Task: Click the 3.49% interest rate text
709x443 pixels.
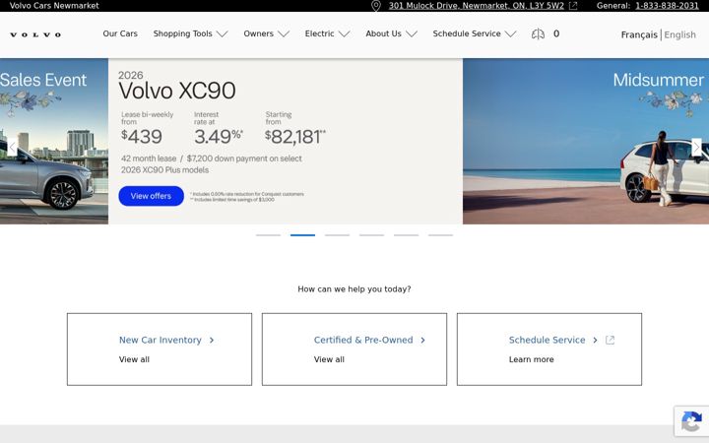Action: point(219,137)
